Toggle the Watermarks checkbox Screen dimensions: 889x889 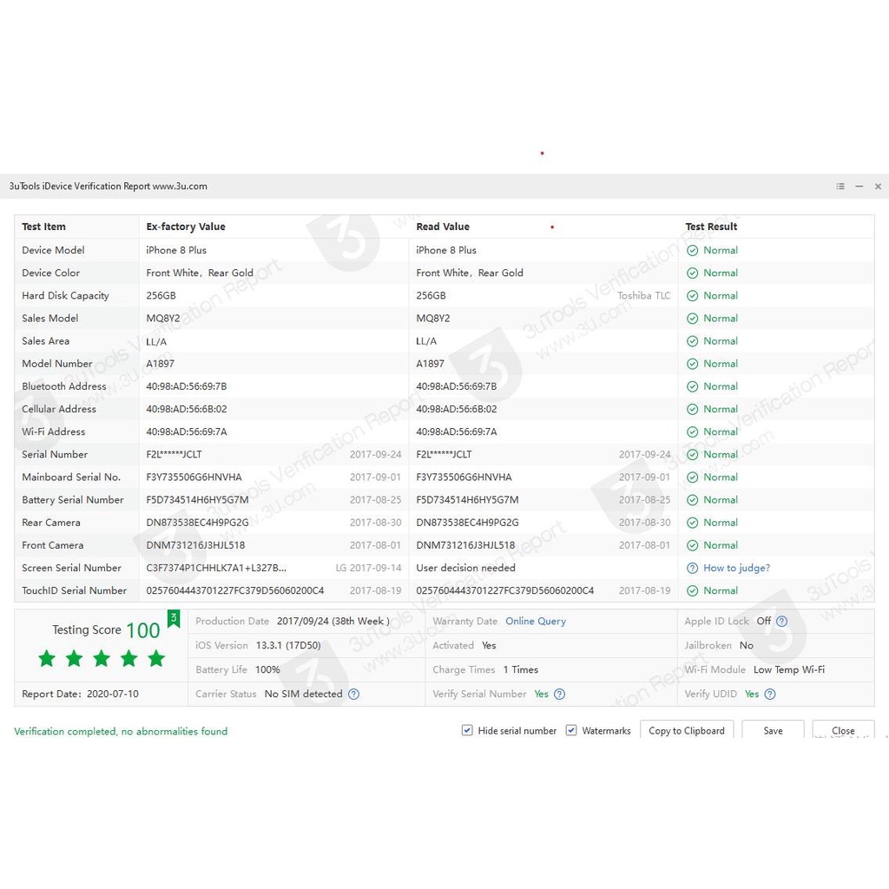(x=571, y=730)
